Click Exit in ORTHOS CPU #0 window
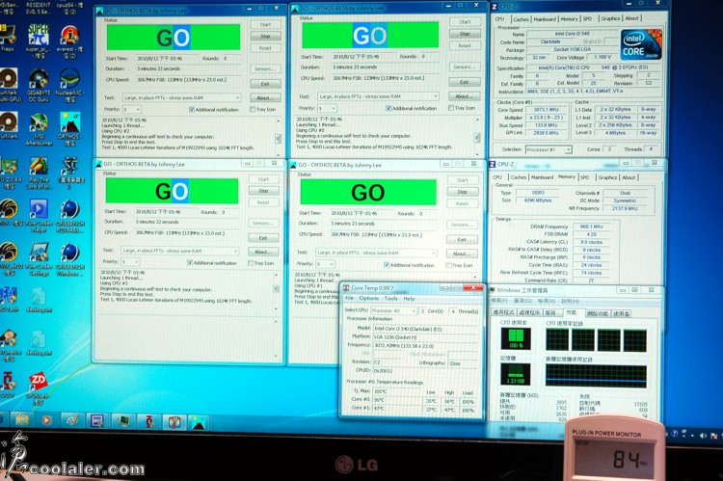This screenshot has height=481, width=723. [465, 82]
